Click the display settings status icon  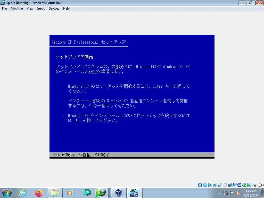(229, 185)
